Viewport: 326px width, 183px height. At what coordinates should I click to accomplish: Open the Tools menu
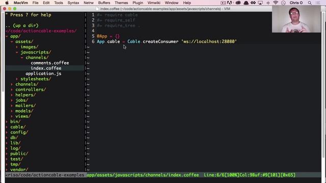pyautogui.click(x=59, y=3)
